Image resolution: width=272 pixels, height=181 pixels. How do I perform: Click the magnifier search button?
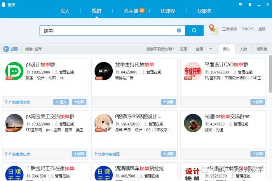(x=194, y=30)
